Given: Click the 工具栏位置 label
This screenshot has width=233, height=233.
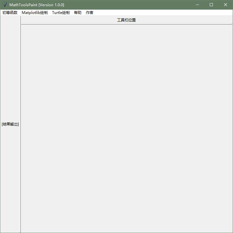Looking at the screenshot, I should pos(126,20).
